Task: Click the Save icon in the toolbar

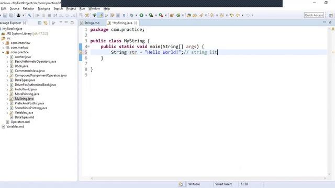Action: 5,15
